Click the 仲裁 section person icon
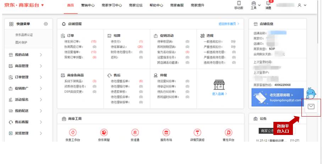The height and width of the screenshot is (164, 322). [156, 75]
